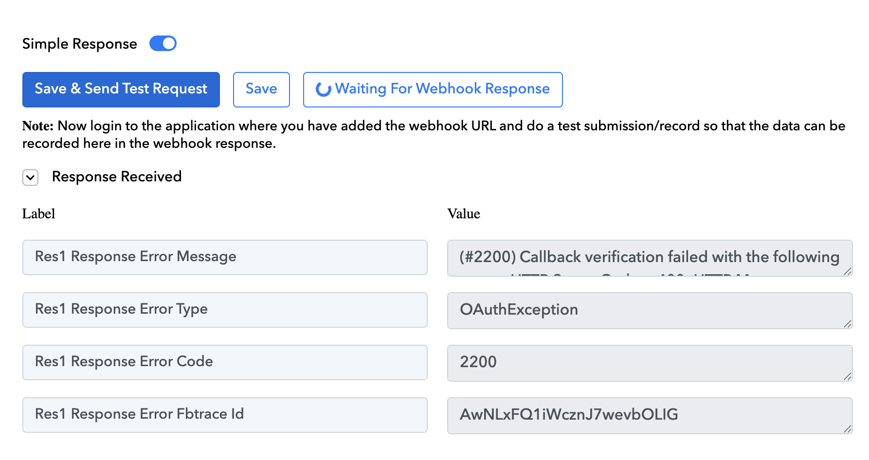Grab resize handle of Fbtrace Id value
Image resolution: width=869 pixels, height=460 pixels.
(x=848, y=429)
